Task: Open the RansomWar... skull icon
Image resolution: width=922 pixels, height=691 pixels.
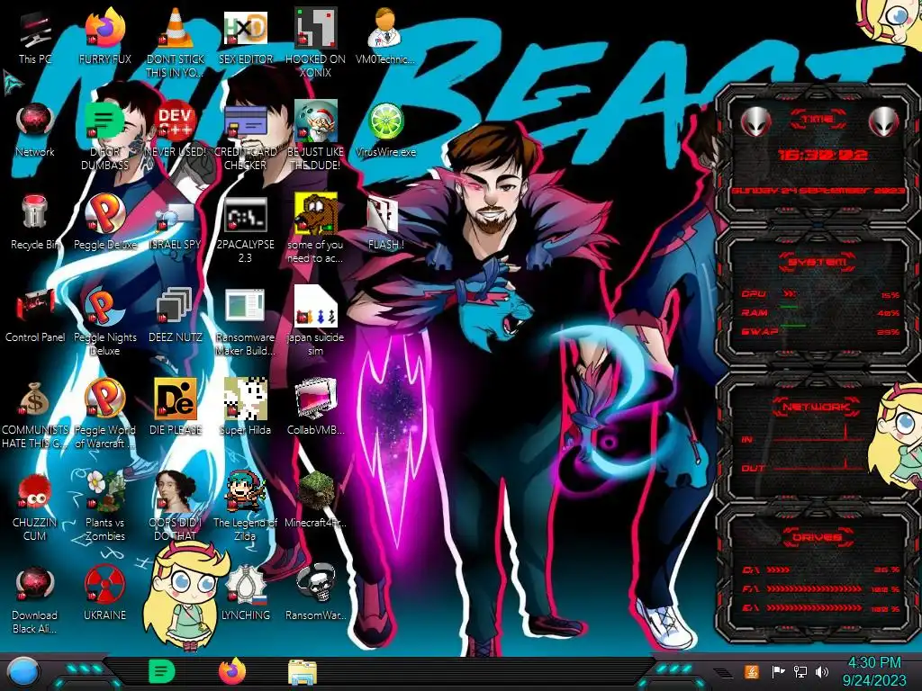Action: tap(315, 592)
